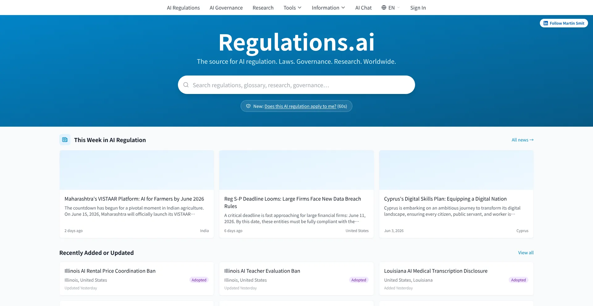
Task: Click the chevron next to Information
Action: pyautogui.click(x=343, y=8)
